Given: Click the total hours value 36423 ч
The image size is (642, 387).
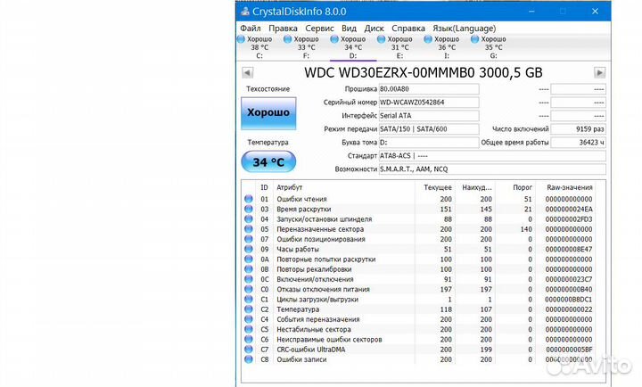Looking at the screenshot, I should click(578, 143).
